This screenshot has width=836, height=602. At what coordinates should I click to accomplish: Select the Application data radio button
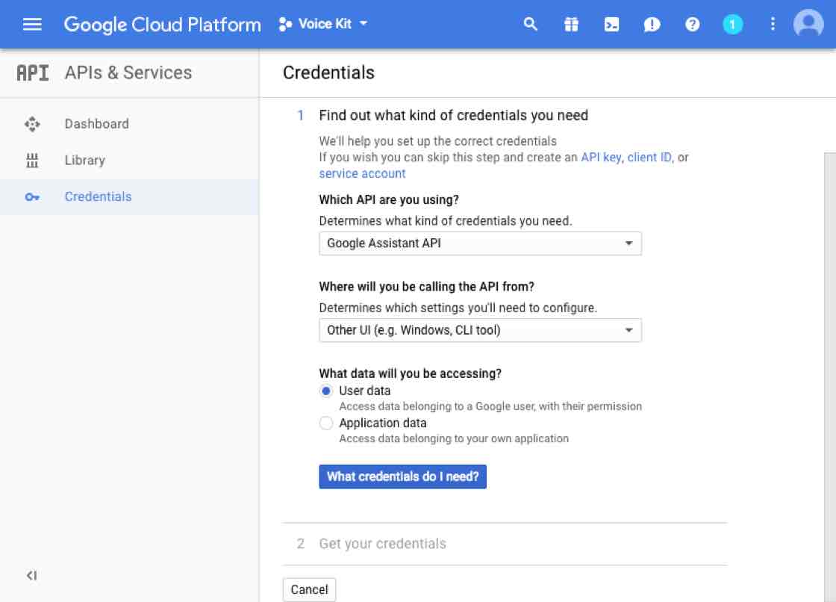(326, 423)
